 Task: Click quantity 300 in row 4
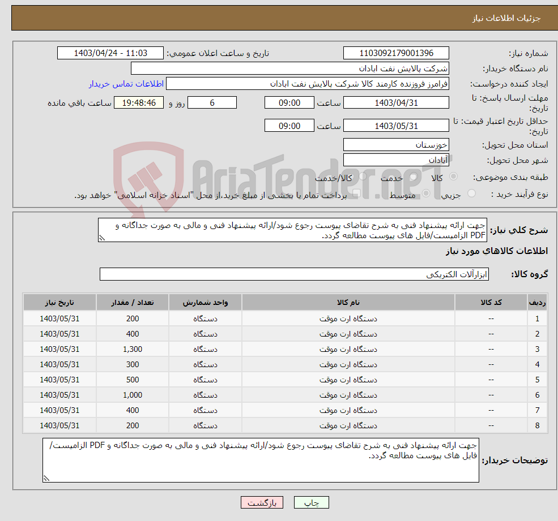133,364
